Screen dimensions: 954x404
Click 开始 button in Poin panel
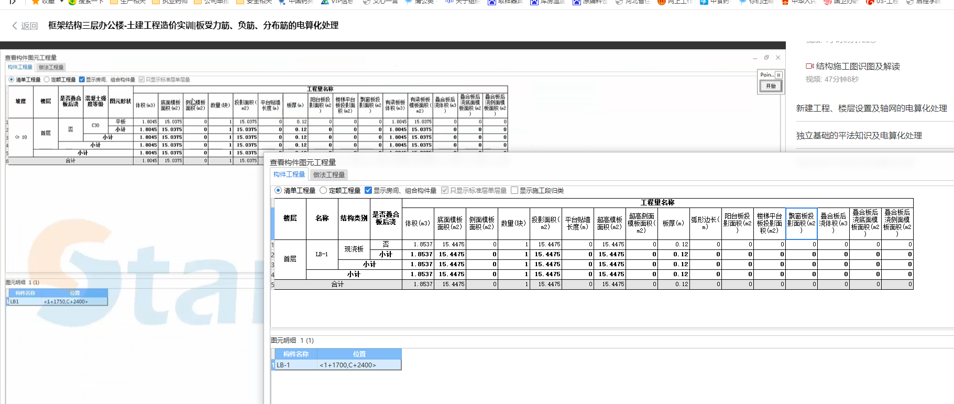771,86
